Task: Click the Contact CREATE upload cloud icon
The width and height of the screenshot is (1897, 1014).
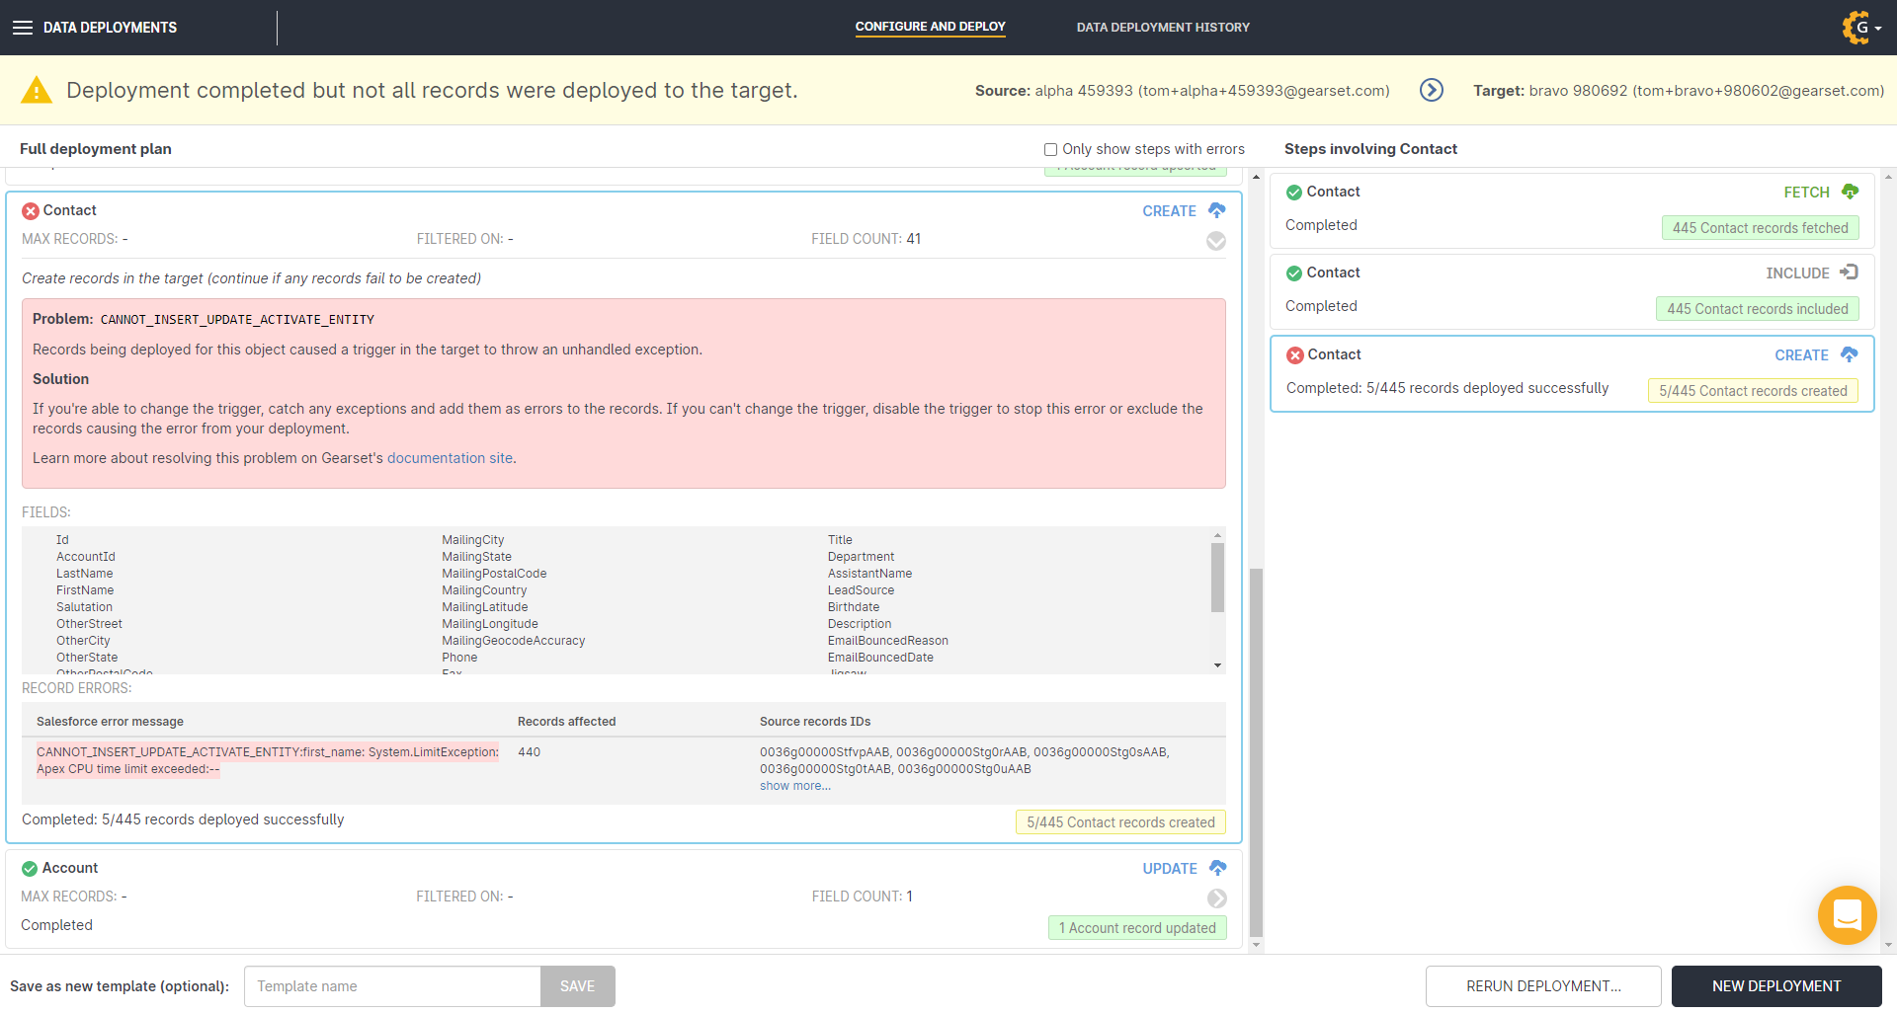Action: [1217, 210]
